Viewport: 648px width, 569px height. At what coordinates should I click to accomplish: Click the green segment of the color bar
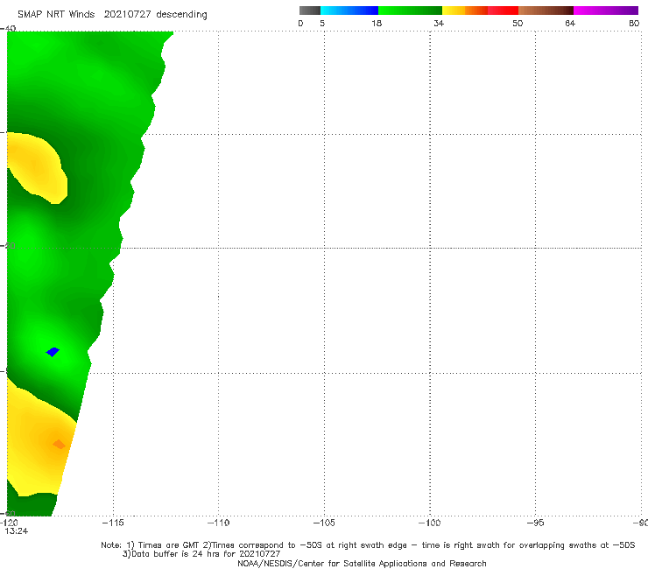click(410, 11)
